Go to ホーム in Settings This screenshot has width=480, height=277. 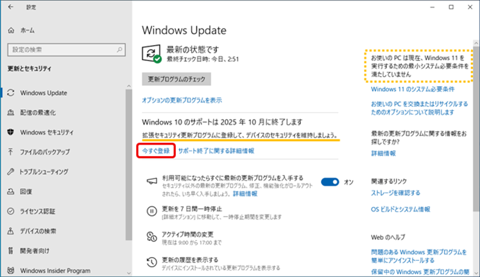[x=28, y=30]
